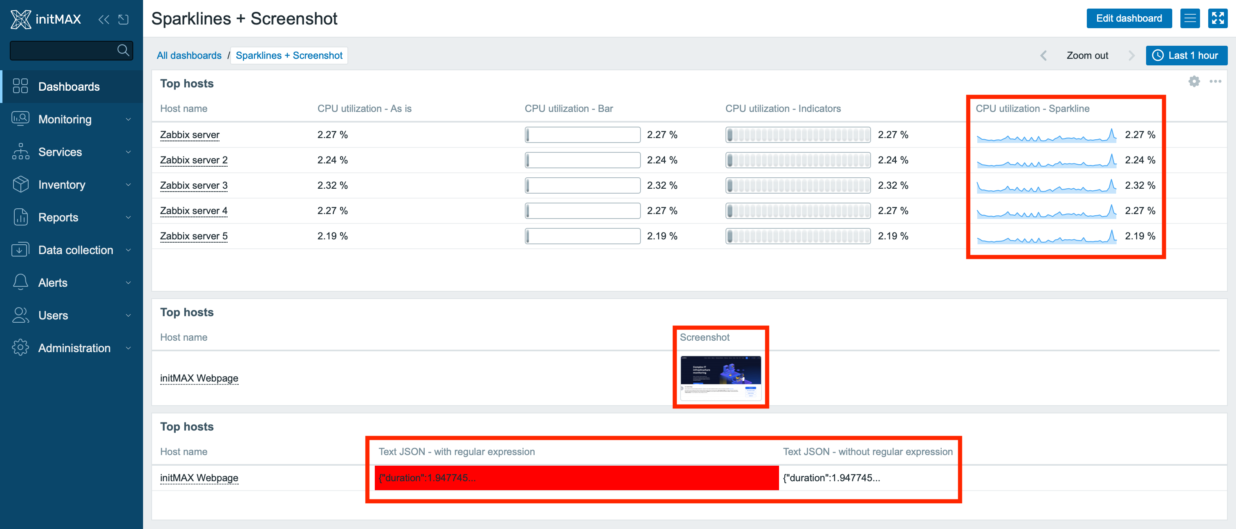The width and height of the screenshot is (1236, 529).
Task: Click the Dashboards grid icon
Action: (20, 86)
